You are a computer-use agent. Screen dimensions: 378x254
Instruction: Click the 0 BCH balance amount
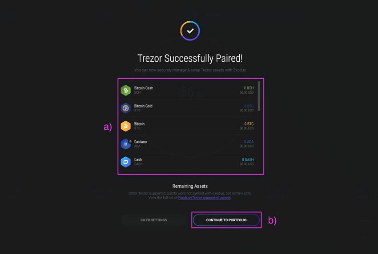tap(249, 88)
